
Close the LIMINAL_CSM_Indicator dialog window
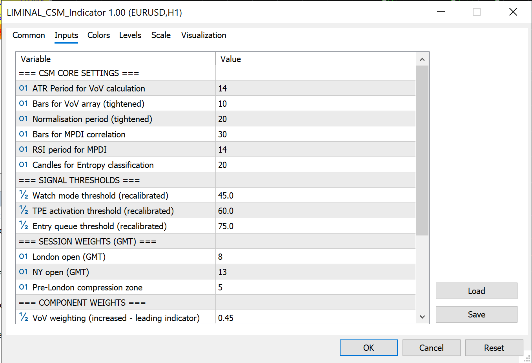click(x=513, y=12)
